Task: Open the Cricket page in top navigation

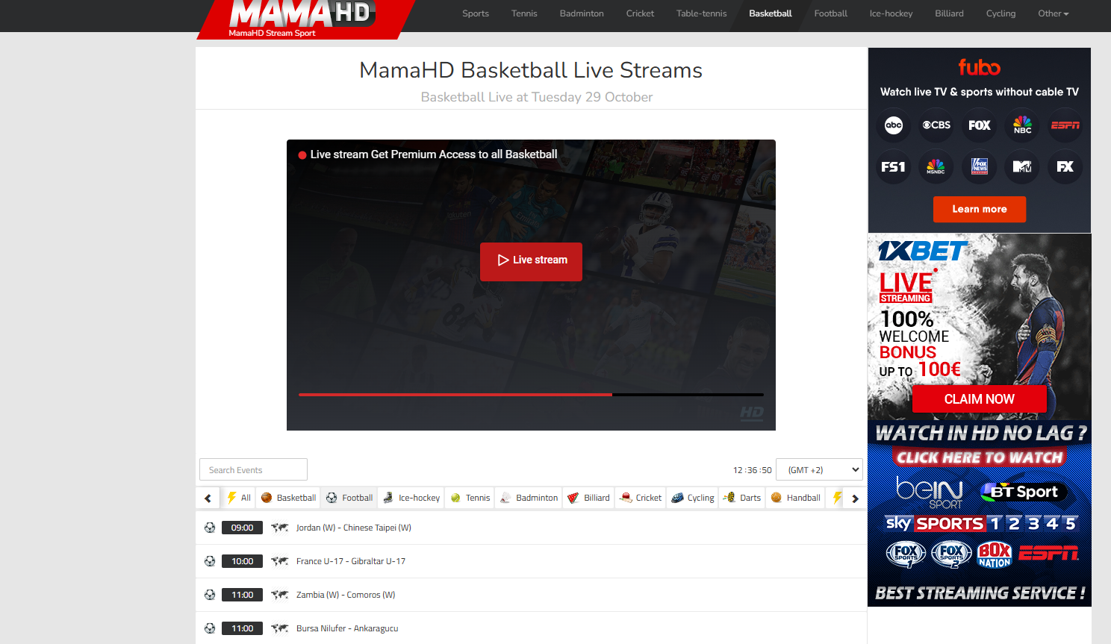Action: [x=640, y=13]
